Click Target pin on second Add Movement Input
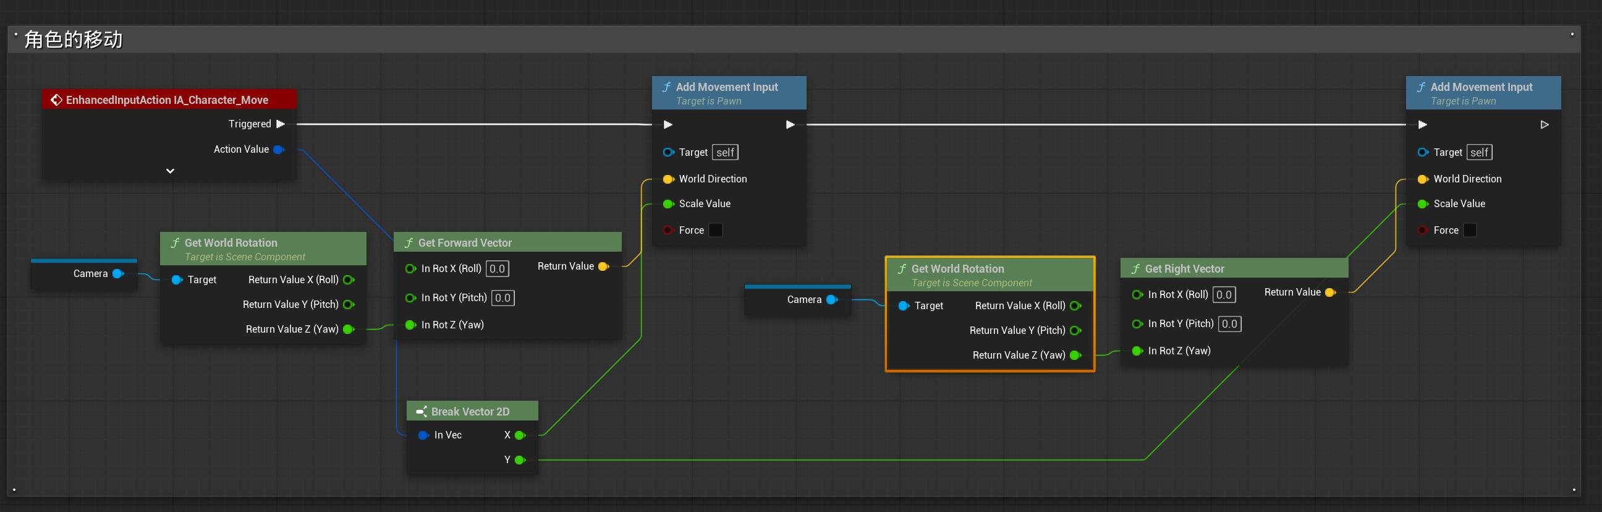Image resolution: width=1602 pixels, height=512 pixels. (1423, 152)
